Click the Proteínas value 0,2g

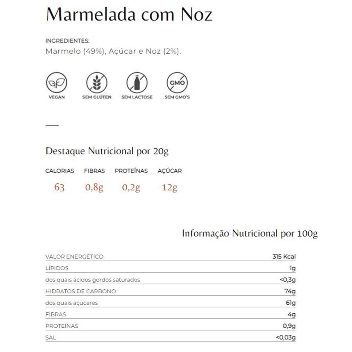point(131,187)
